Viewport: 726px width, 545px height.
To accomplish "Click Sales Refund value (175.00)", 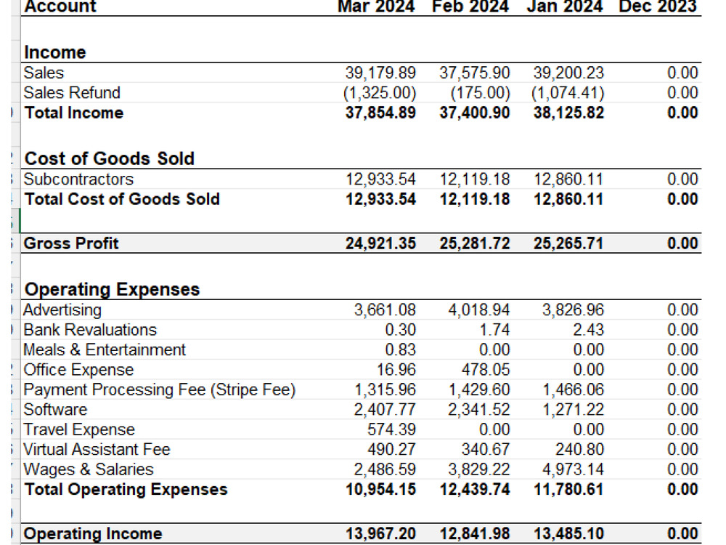I will tap(480, 93).
